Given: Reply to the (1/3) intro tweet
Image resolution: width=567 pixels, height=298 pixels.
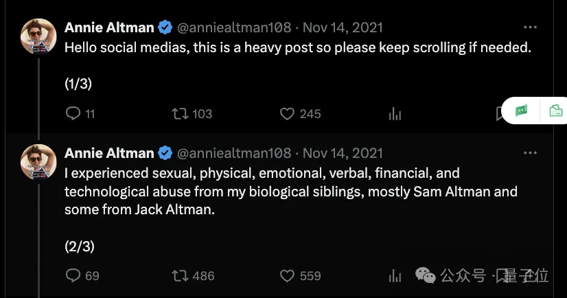Looking at the screenshot, I should [x=73, y=113].
